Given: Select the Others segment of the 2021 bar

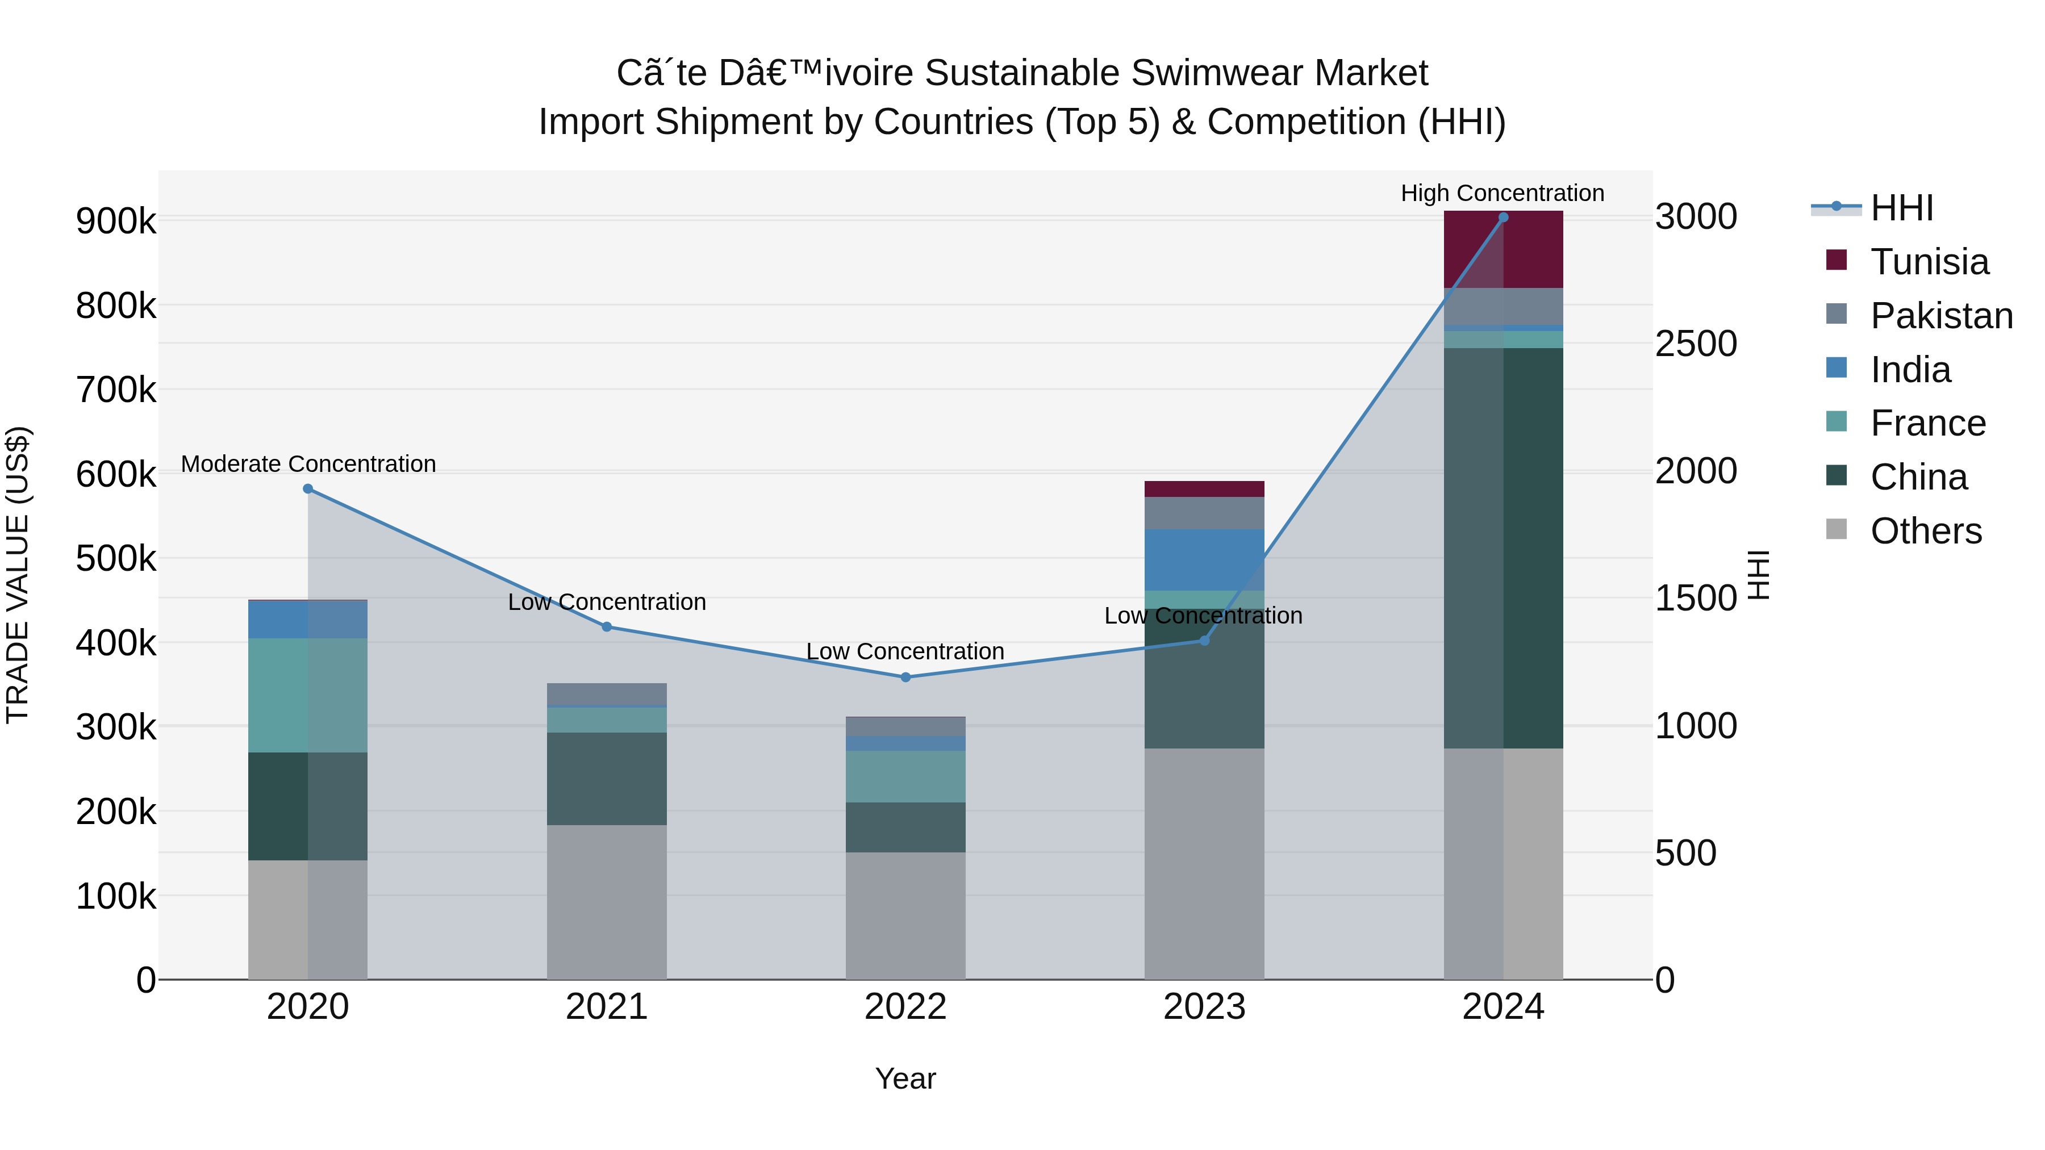Looking at the screenshot, I should click(607, 902).
